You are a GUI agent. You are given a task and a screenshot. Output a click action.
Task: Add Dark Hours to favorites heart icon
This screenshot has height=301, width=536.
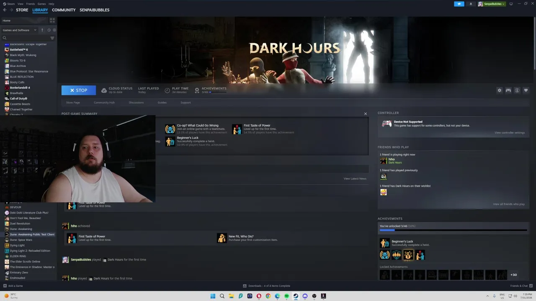click(526, 90)
